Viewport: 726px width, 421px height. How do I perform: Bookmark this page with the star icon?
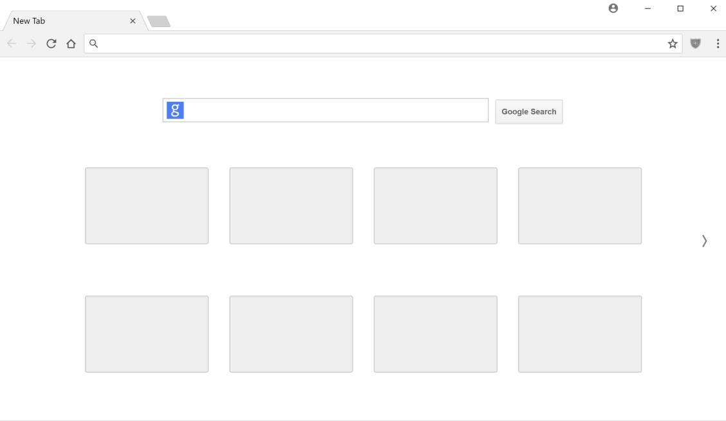tap(673, 44)
